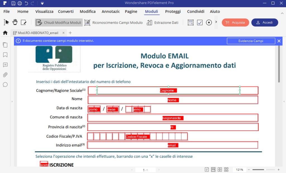The width and height of the screenshot is (286, 173).
Task: Open the bookmarks panel
Action: pos(5,55)
